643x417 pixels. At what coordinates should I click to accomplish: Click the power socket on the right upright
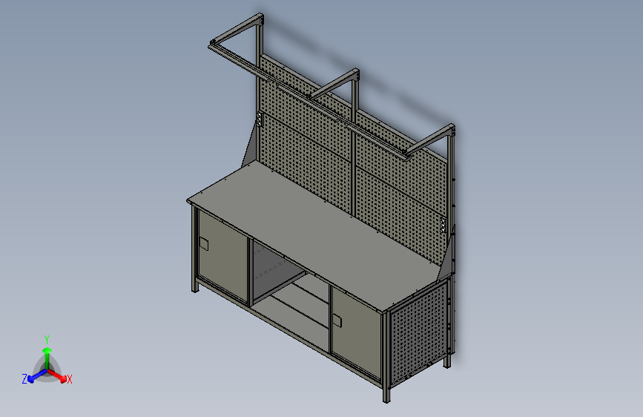[x=443, y=225]
